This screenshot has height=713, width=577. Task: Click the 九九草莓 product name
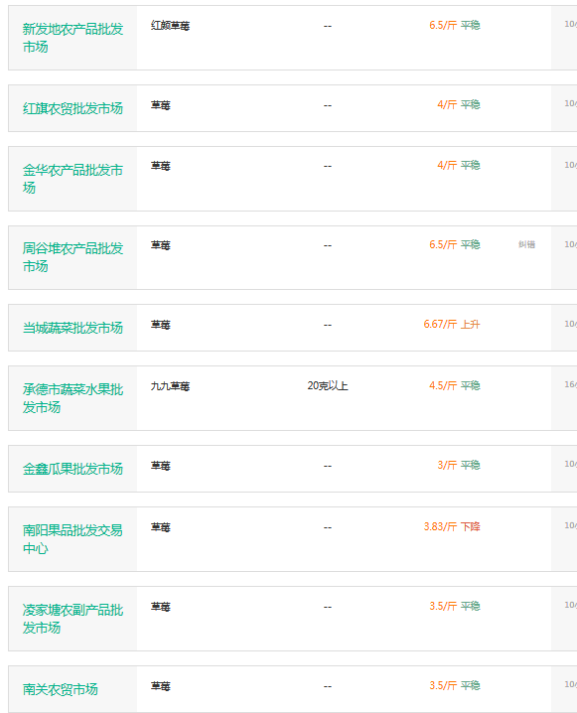170,386
